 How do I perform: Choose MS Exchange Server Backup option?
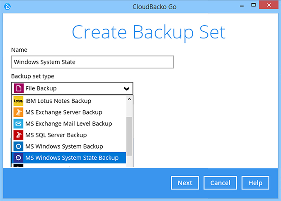coord(69,112)
